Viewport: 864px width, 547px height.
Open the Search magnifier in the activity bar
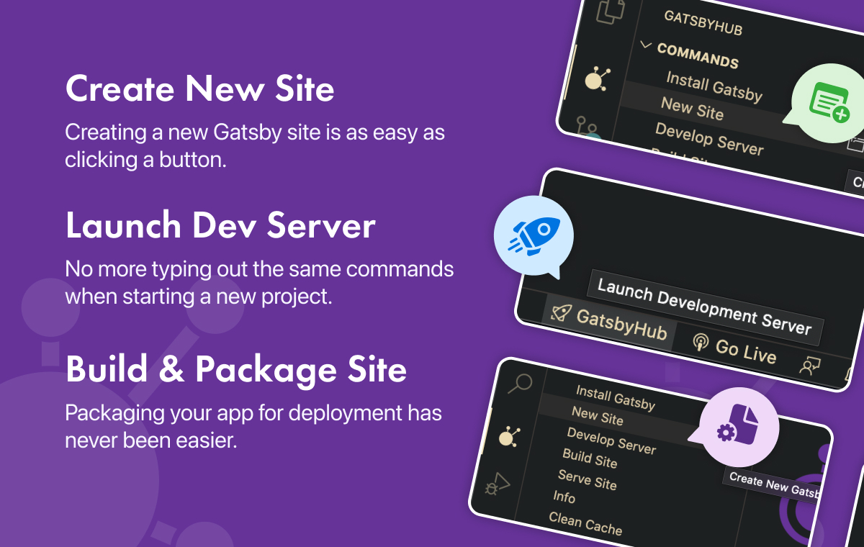point(518,384)
